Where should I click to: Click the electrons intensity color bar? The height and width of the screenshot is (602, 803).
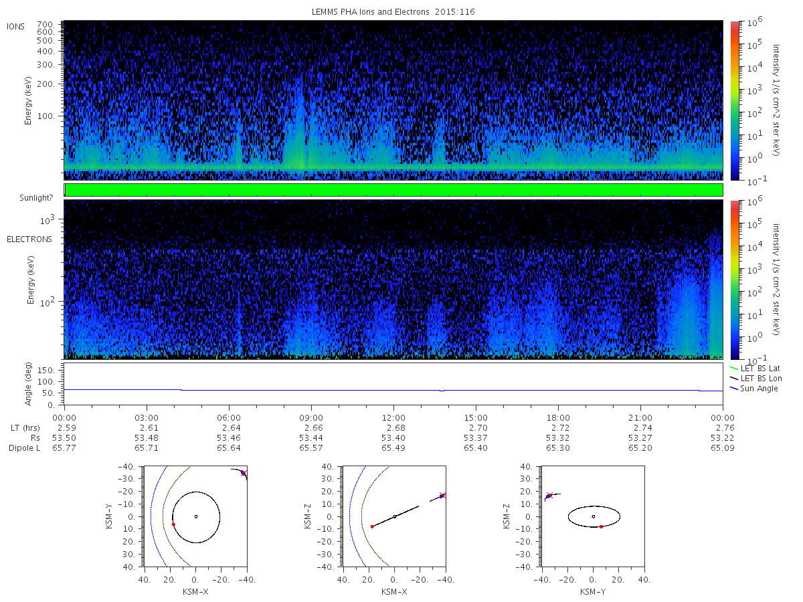tap(734, 279)
